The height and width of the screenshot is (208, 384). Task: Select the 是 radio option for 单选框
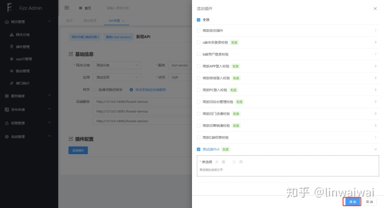[217, 162]
